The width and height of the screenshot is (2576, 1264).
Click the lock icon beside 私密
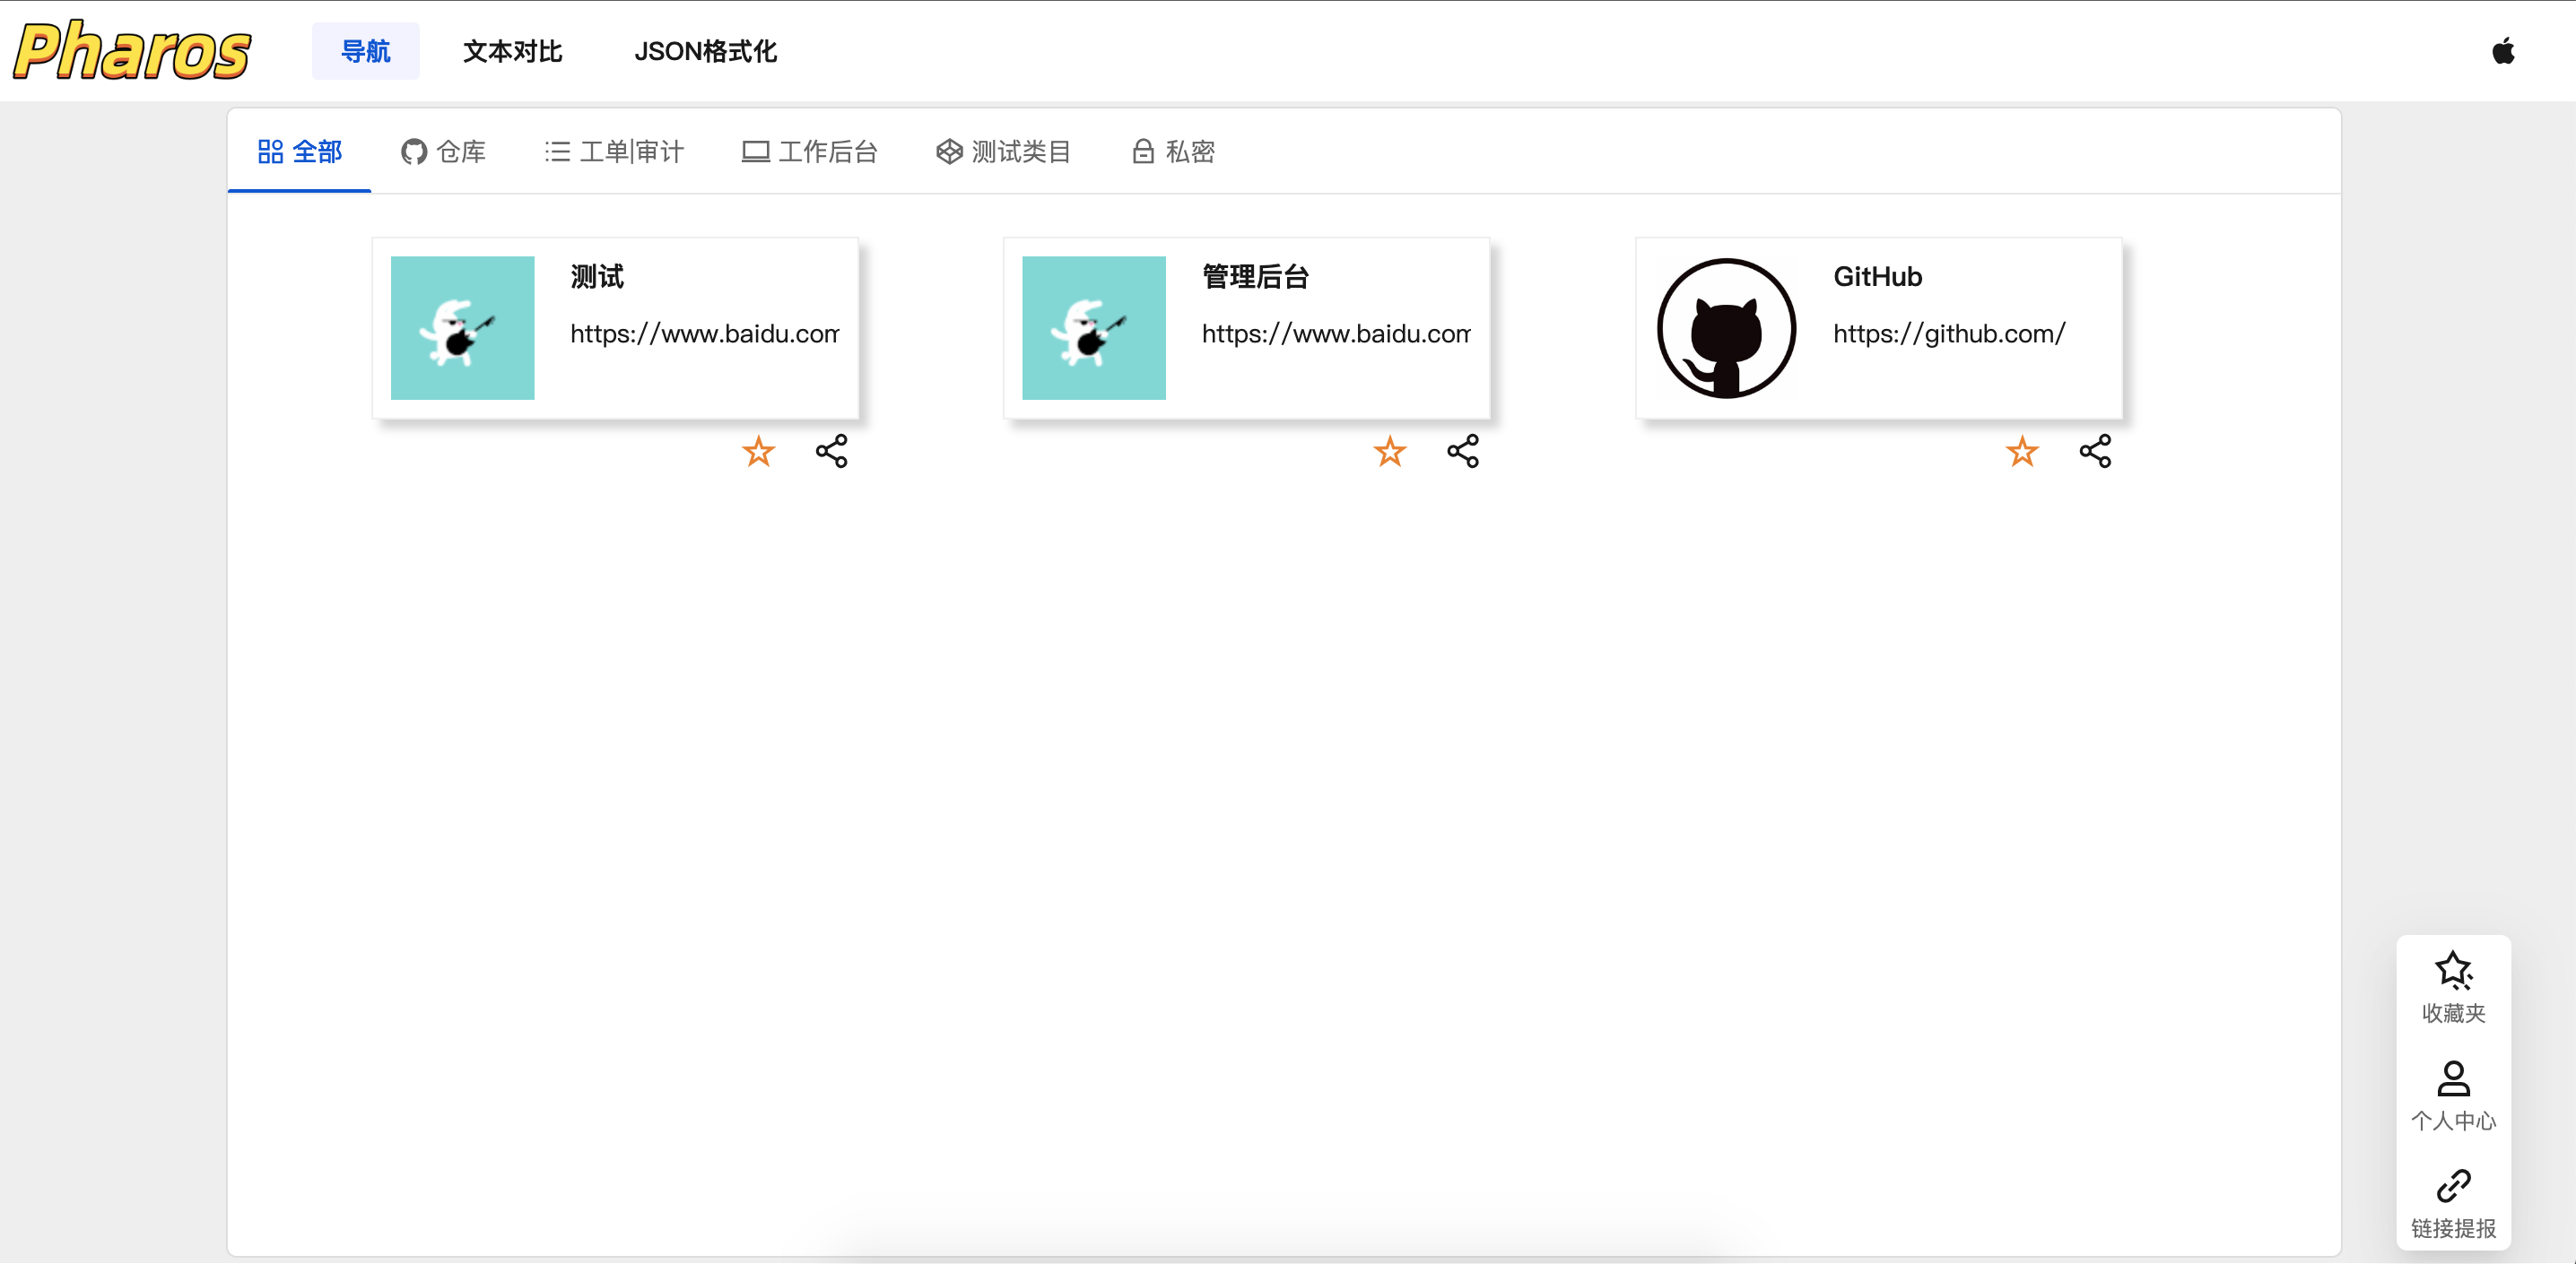[x=1143, y=151]
